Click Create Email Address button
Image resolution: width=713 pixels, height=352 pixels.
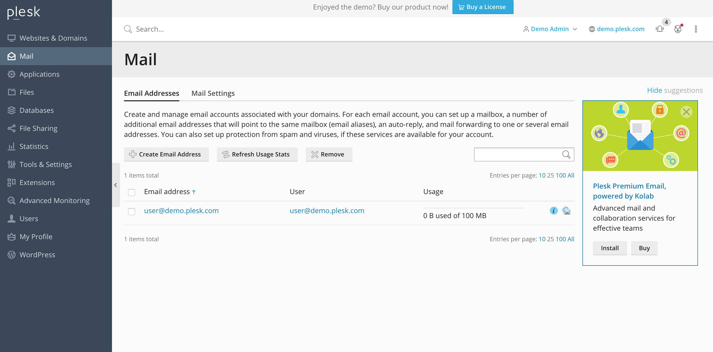166,154
